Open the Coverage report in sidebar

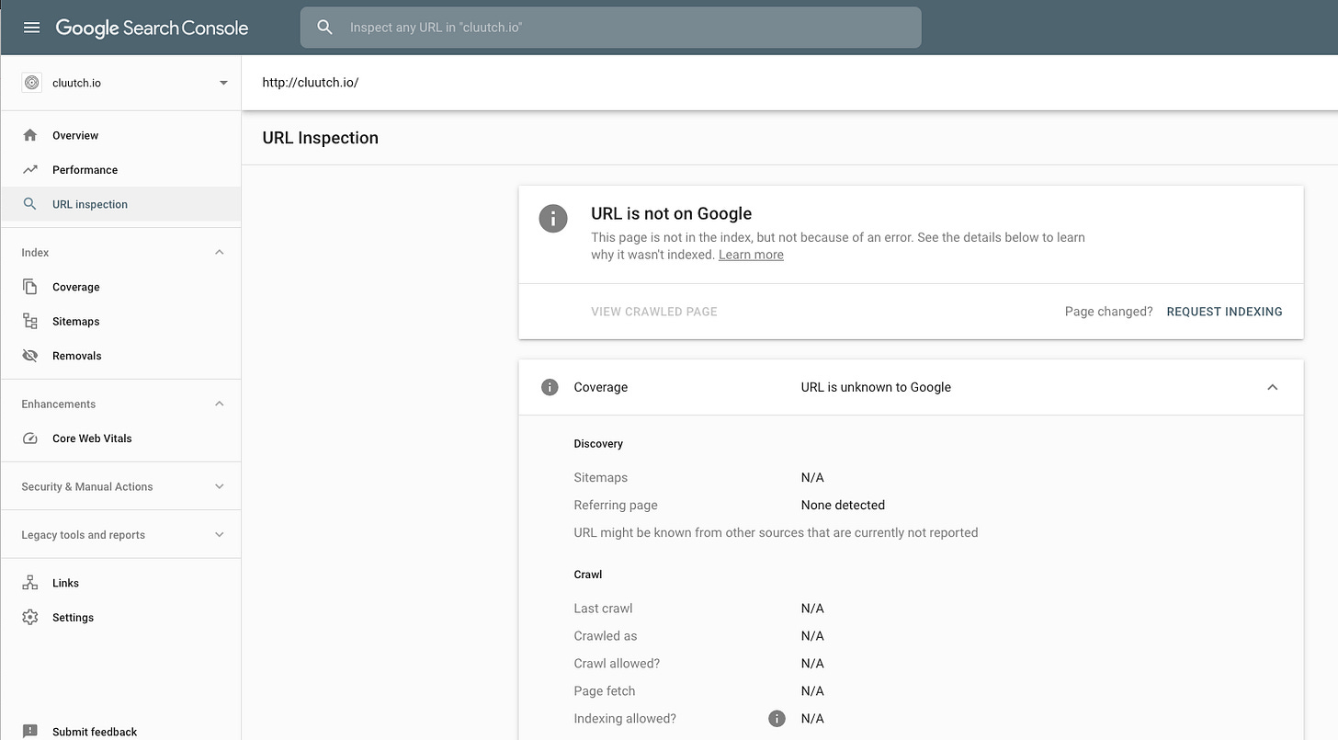[x=75, y=287]
